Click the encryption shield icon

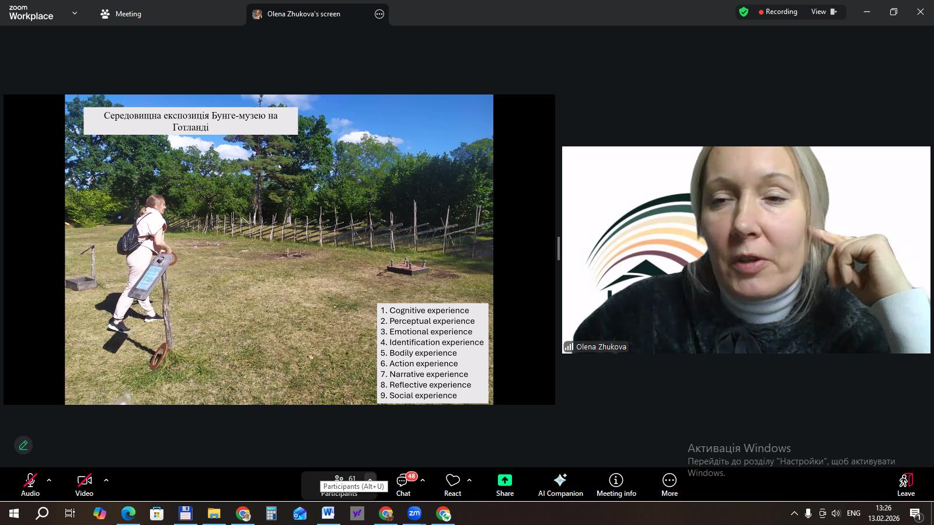743,12
